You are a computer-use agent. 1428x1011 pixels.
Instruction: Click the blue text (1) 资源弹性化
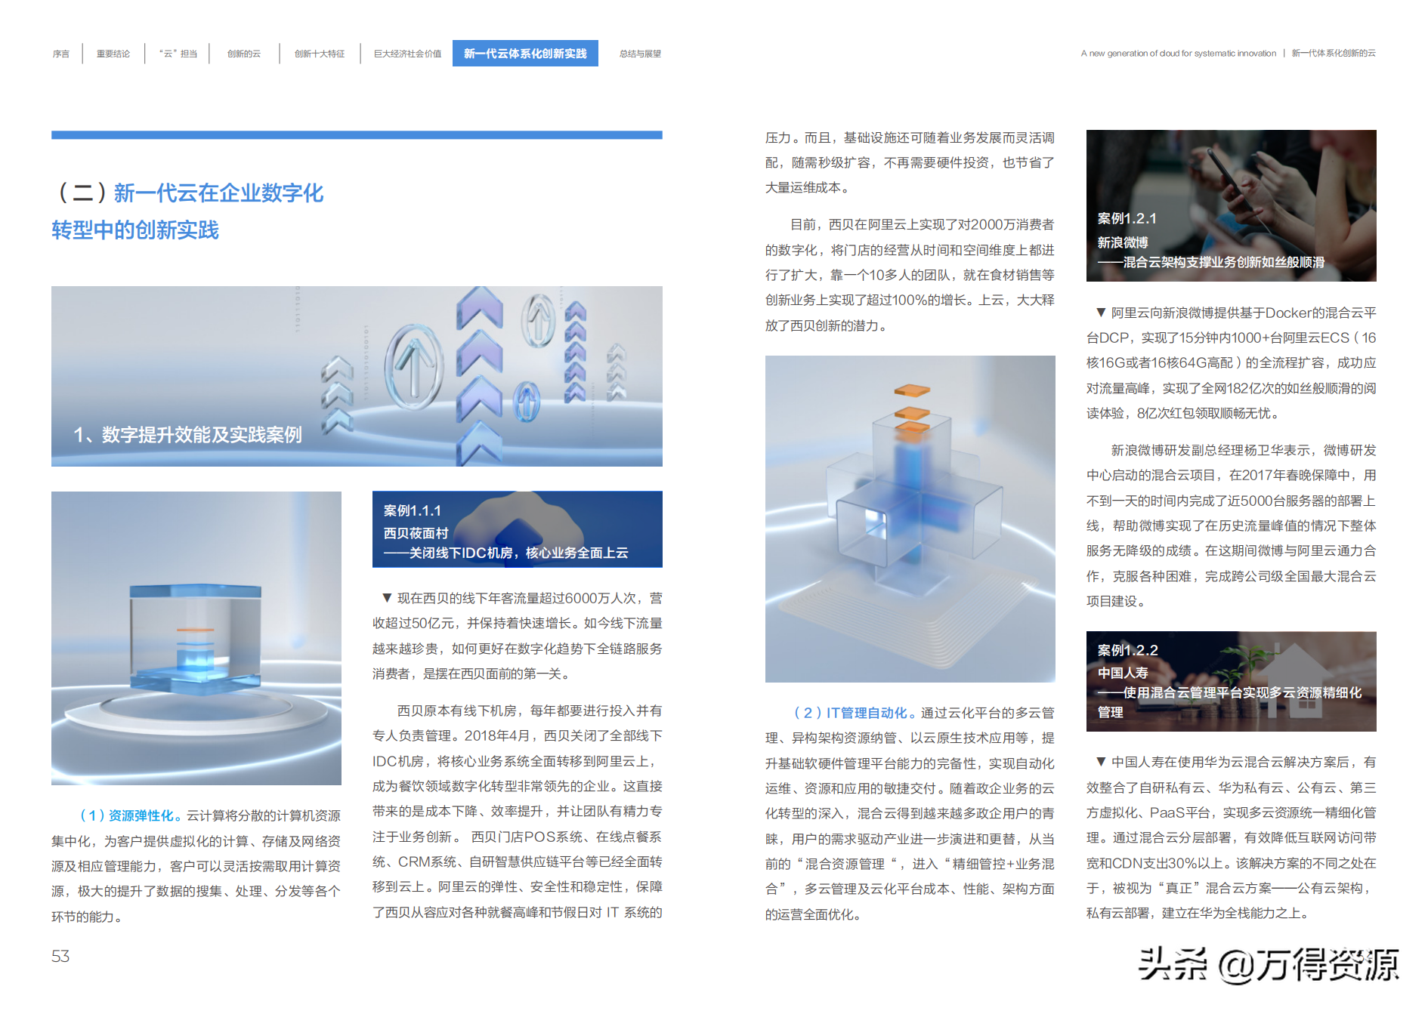tap(131, 815)
